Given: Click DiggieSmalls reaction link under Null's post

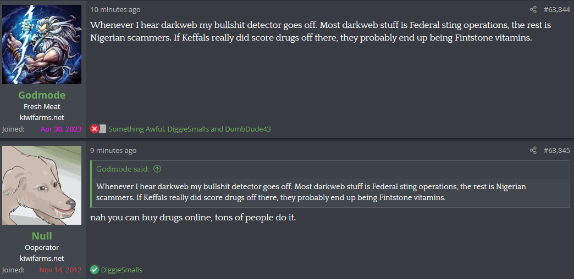Looking at the screenshot, I should [122, 270].
